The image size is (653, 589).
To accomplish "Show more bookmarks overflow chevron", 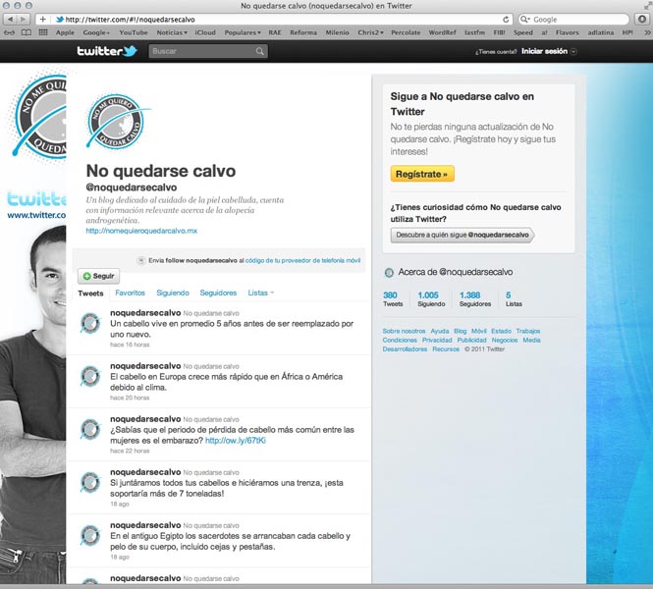I will click(x=647, y=32).
